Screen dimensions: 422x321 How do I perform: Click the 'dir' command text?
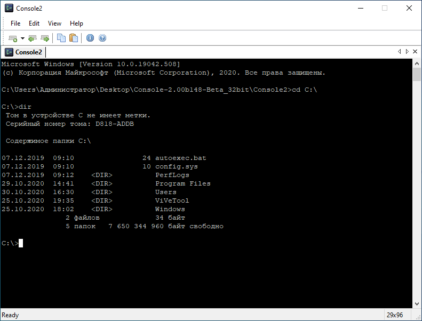(x=25, y=107)
